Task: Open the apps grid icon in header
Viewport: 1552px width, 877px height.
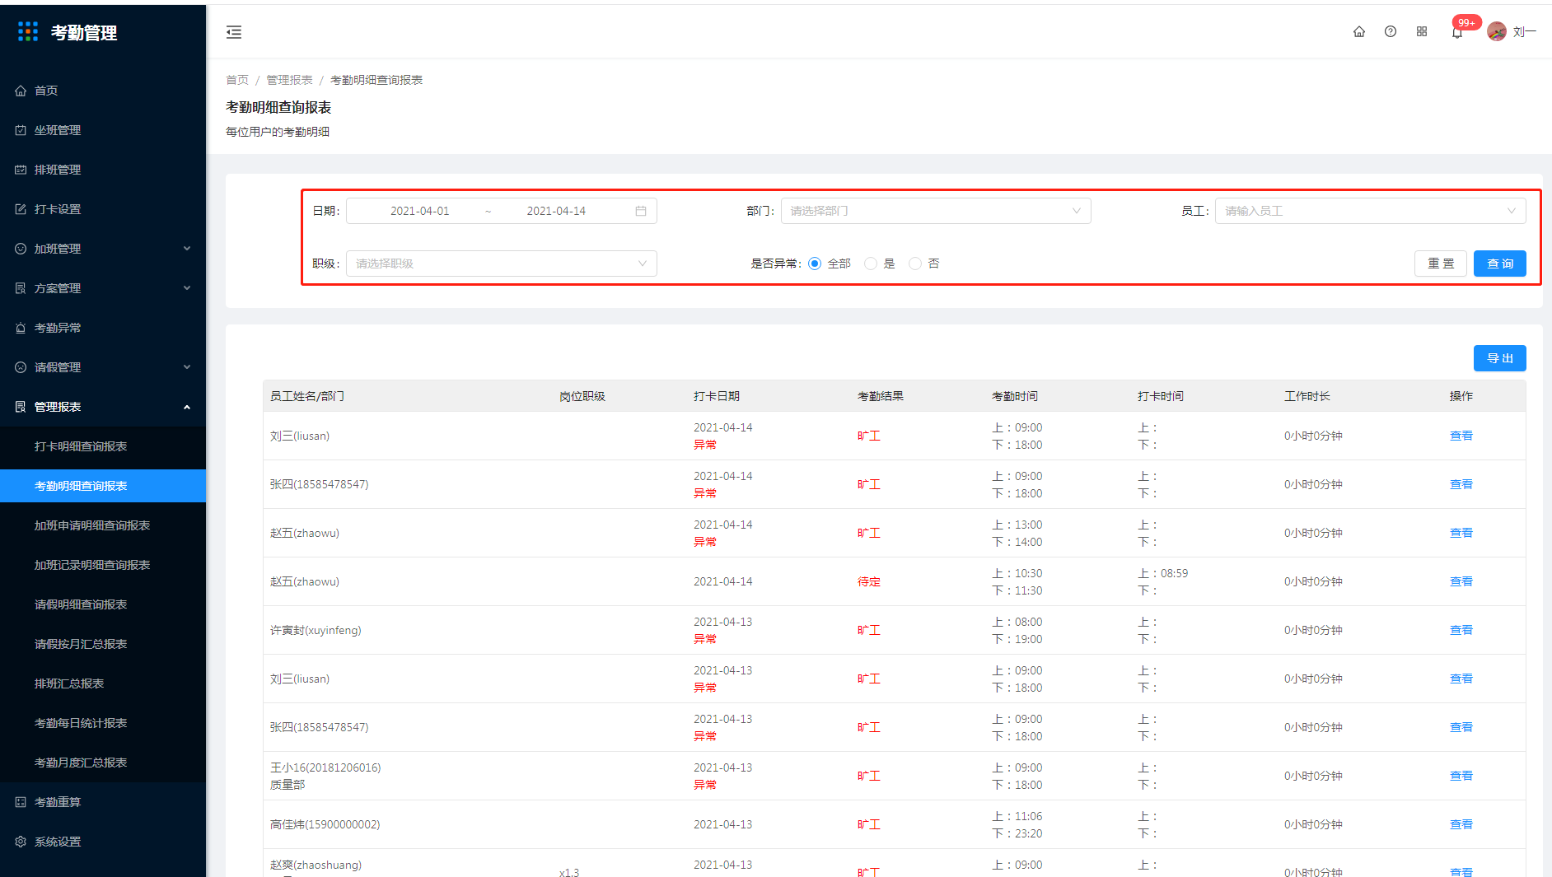Action: point(1422,32)
